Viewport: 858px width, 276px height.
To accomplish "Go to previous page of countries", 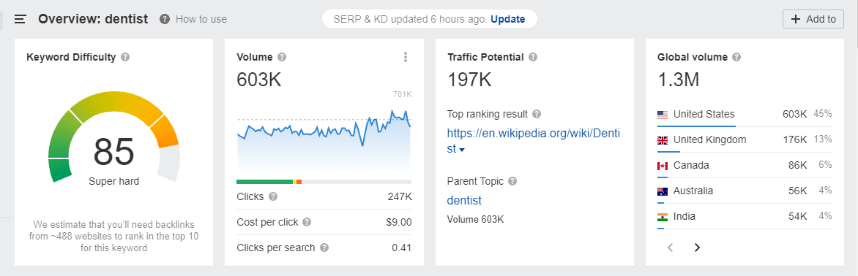I will (671, 248).
